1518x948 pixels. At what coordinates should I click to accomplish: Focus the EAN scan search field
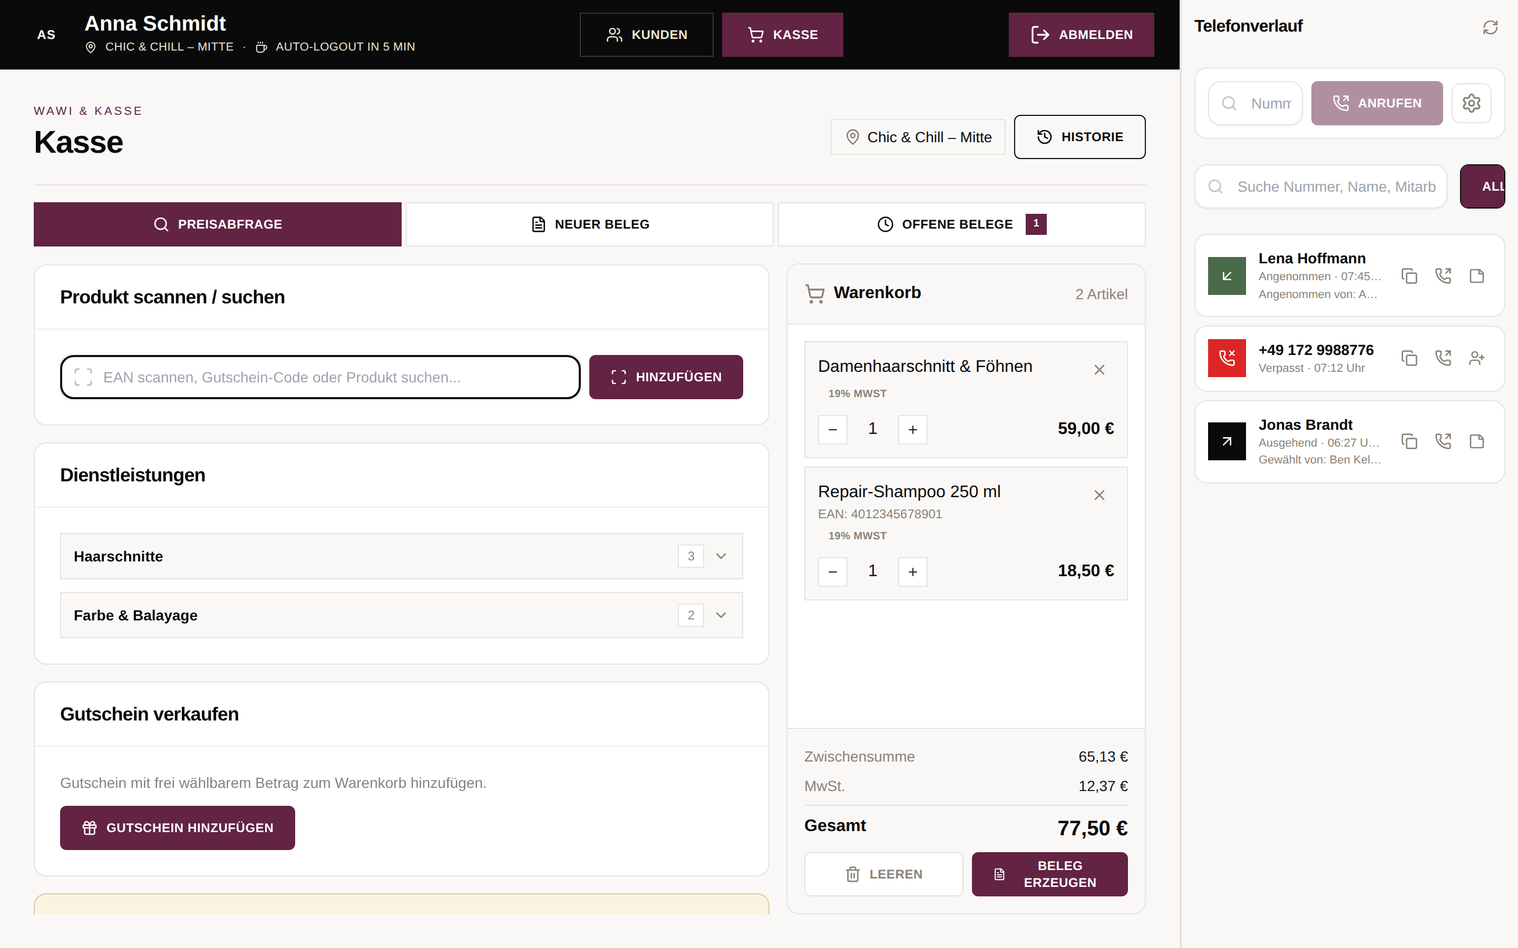click(x=320, y=377)
